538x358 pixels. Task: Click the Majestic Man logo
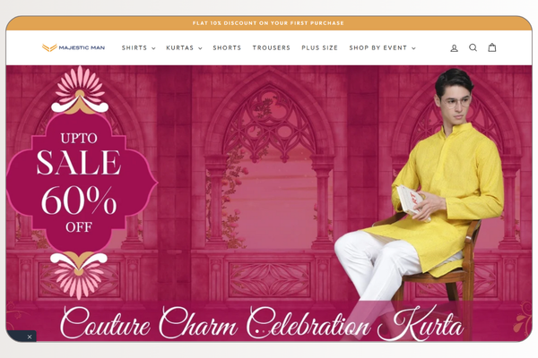(74, 47)
